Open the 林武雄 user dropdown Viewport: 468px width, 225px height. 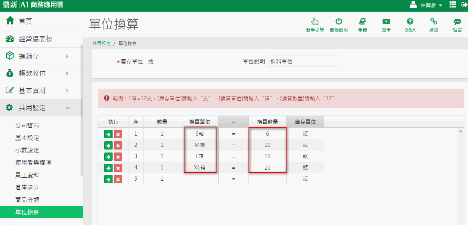431,5
